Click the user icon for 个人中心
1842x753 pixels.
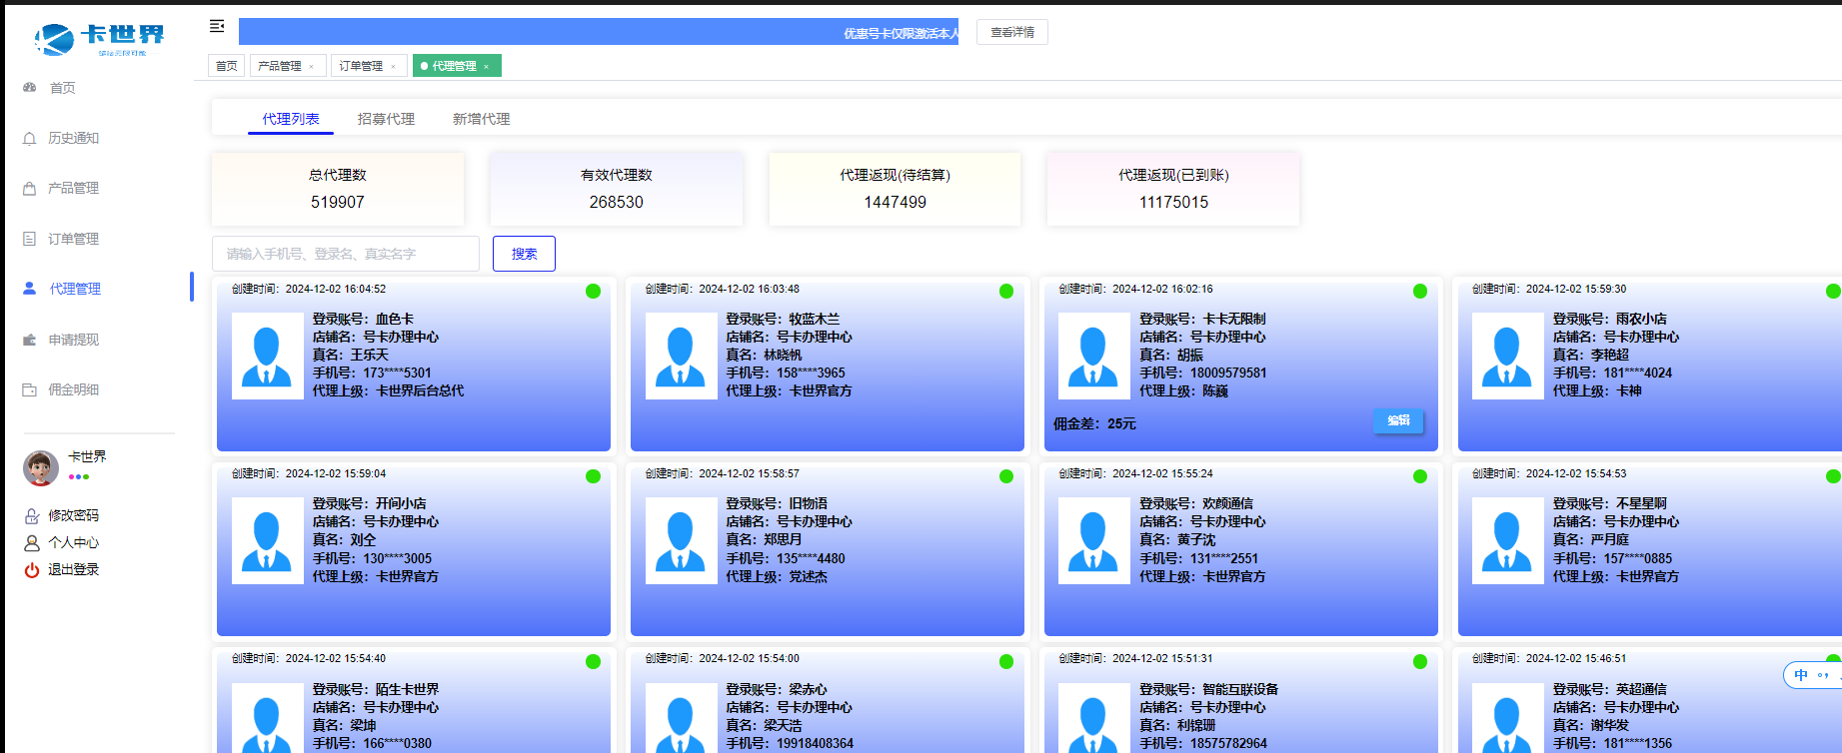tap(31, 543)
